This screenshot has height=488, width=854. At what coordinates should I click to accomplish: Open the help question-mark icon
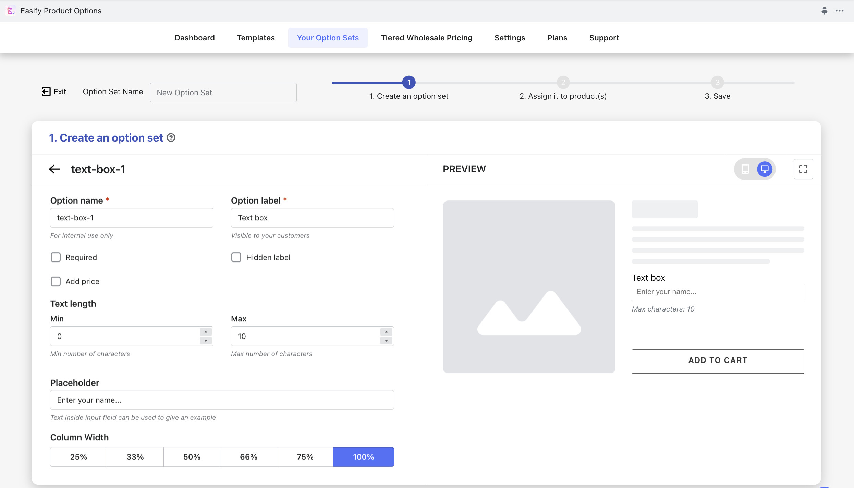(x=171, y=138)
